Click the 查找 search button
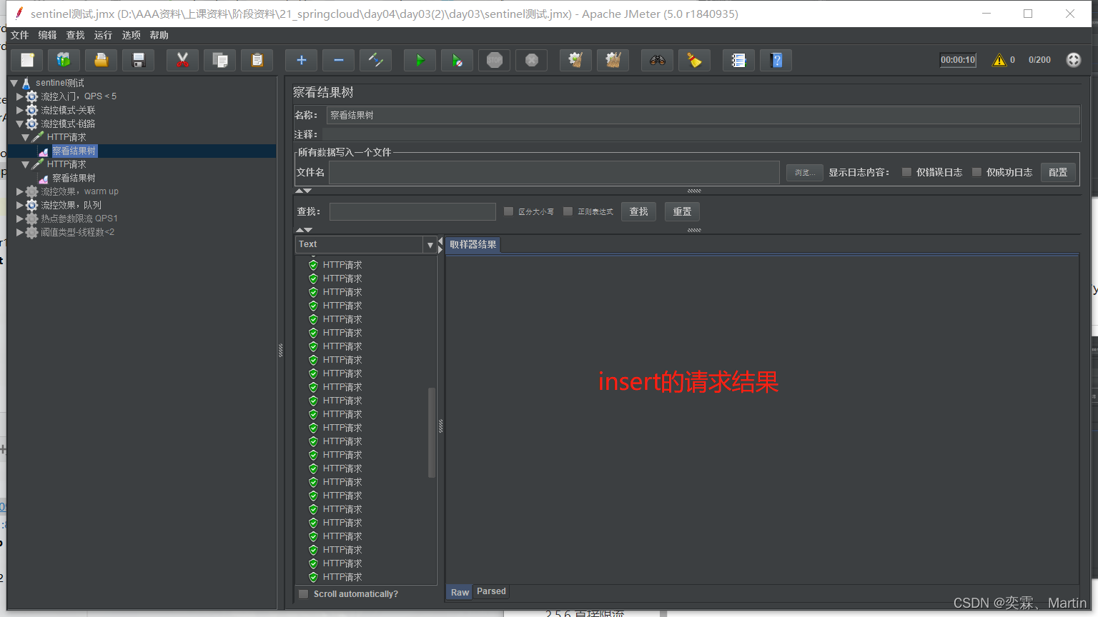The height and width of the screenshot is (617, 1098). pyautogui.click(x=638, y=211)
